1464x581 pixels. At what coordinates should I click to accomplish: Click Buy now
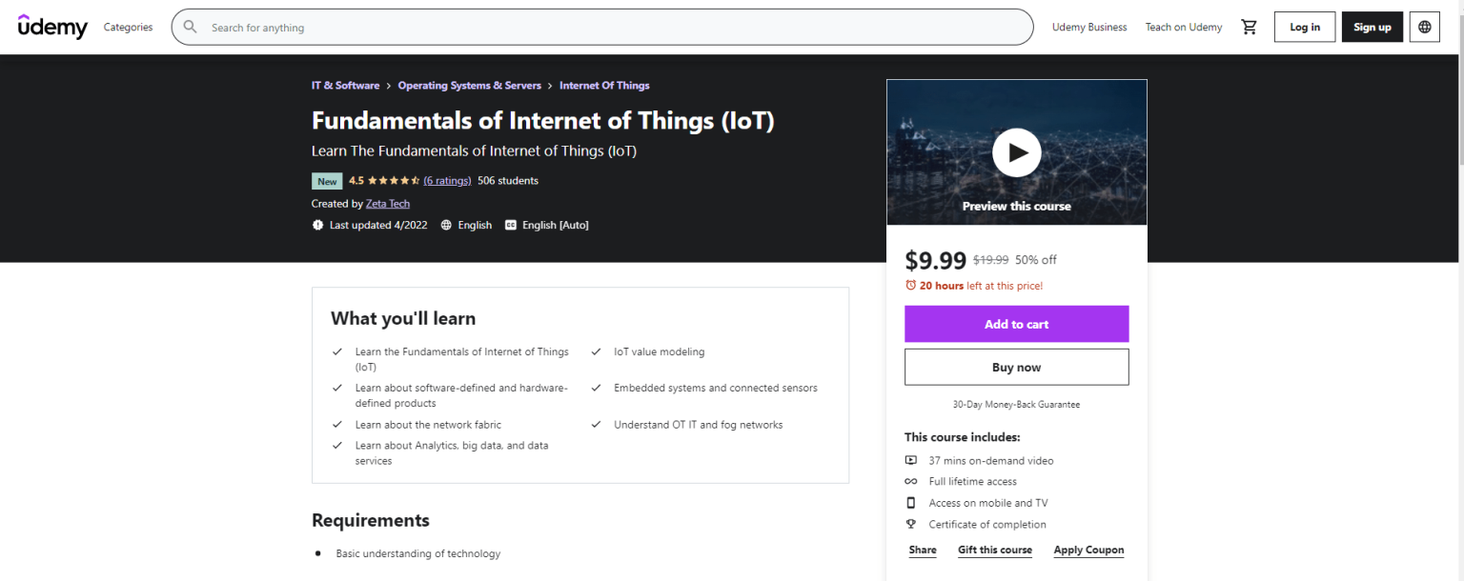pyautogui.click(x=1016, y=367)
